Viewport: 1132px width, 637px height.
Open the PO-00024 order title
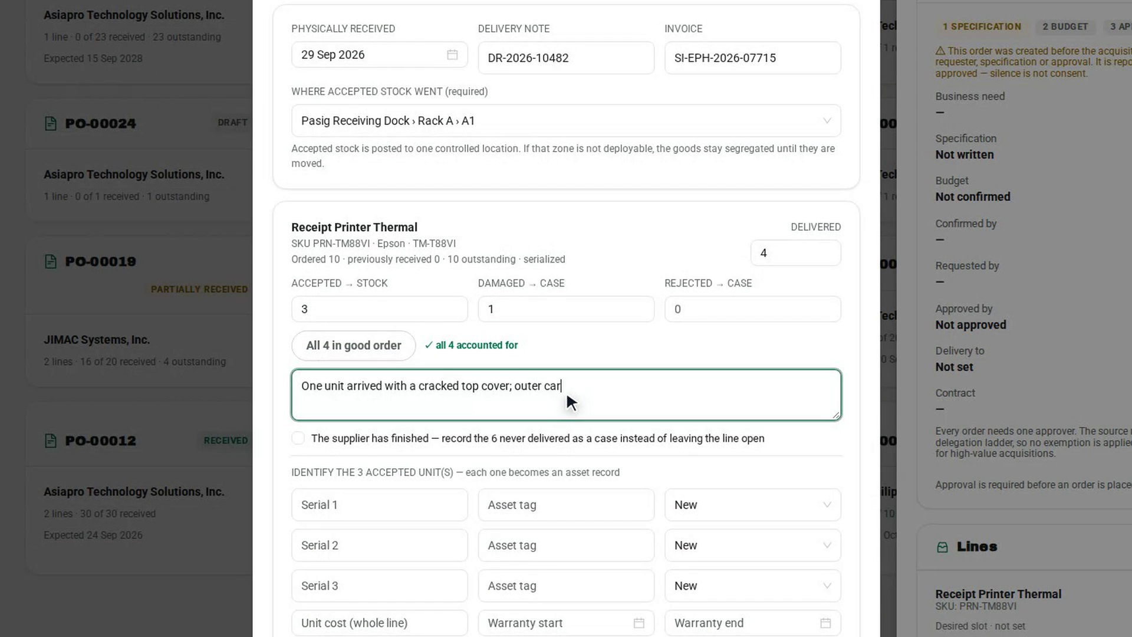[x=100, y=123]
